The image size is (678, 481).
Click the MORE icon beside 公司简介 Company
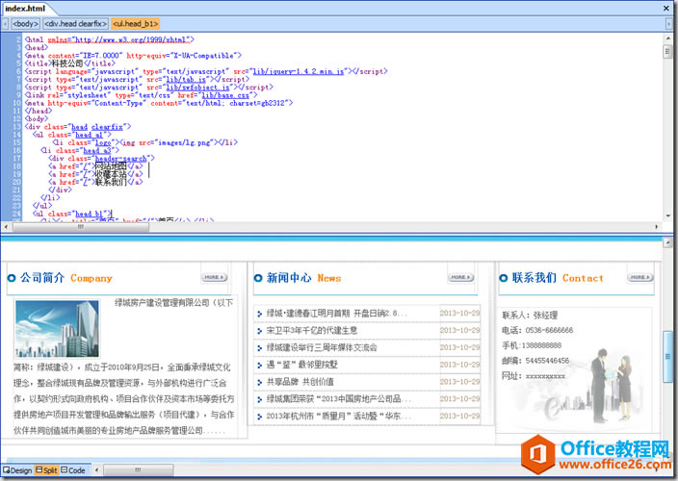[x=215, y=278]
